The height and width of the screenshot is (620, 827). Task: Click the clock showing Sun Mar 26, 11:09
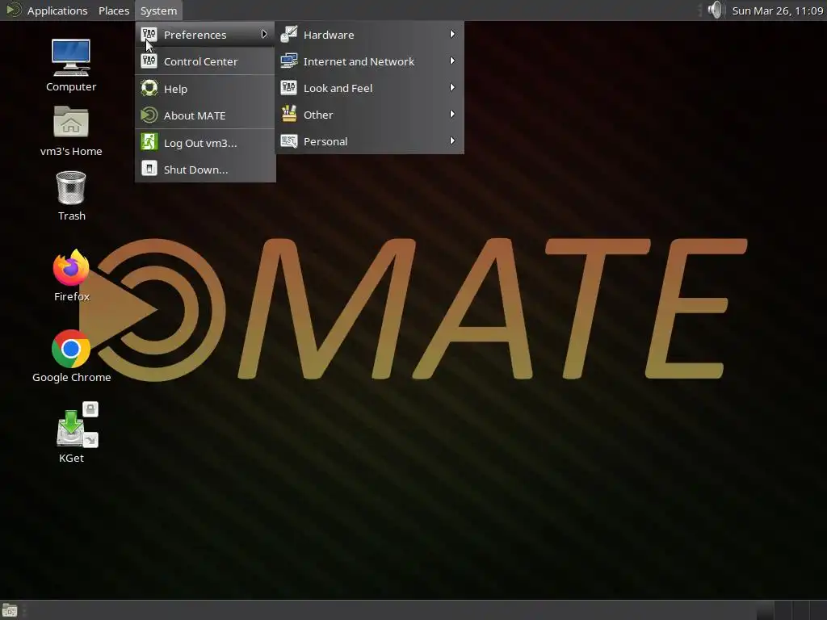coord(778,10)
